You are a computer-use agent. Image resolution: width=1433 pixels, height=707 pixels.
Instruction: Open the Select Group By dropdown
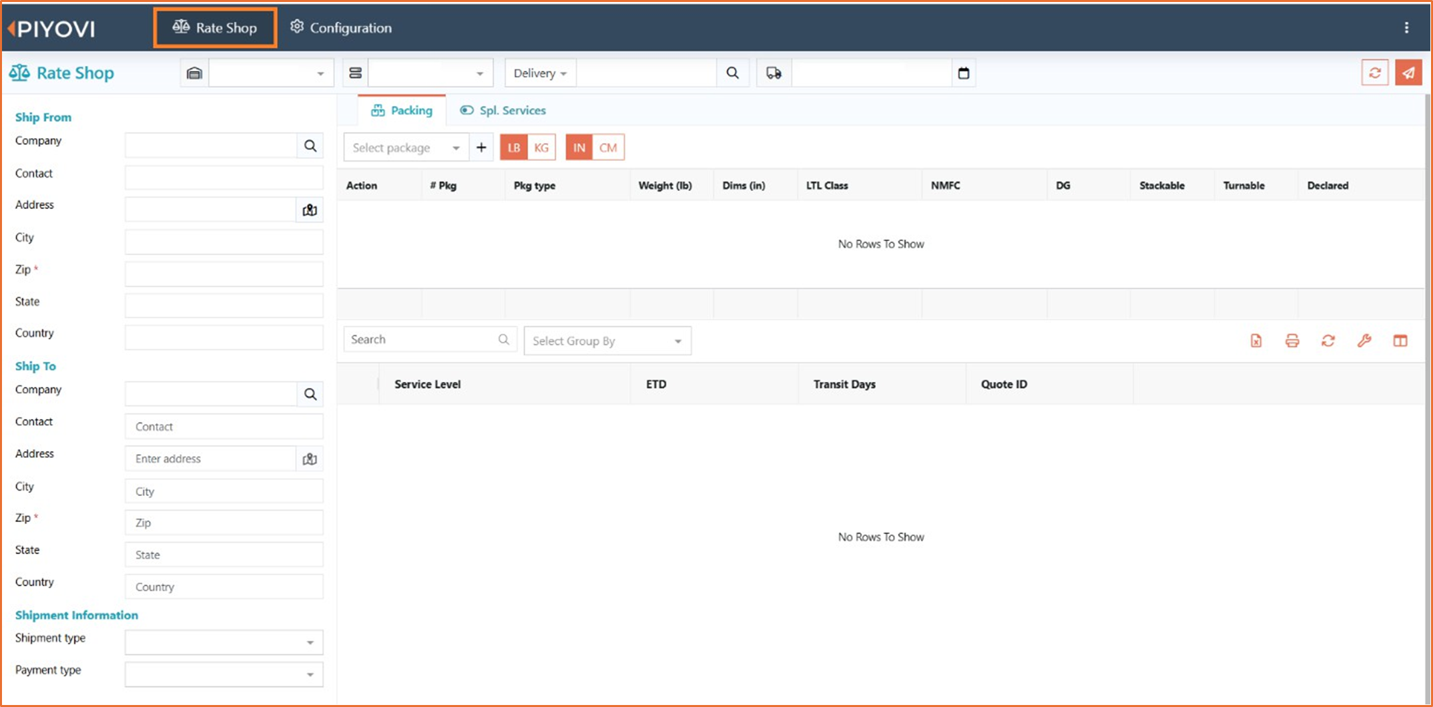click(607, 340)
